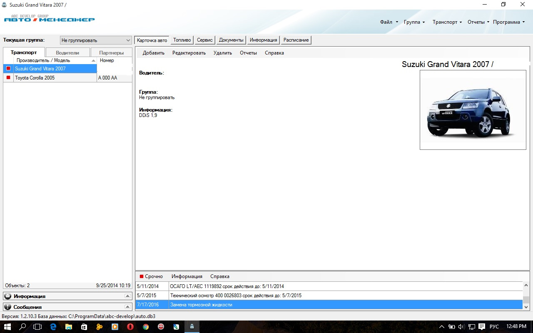
Task: Click the Auto Manager car icon in the taskbar
Action: (192, 326)
